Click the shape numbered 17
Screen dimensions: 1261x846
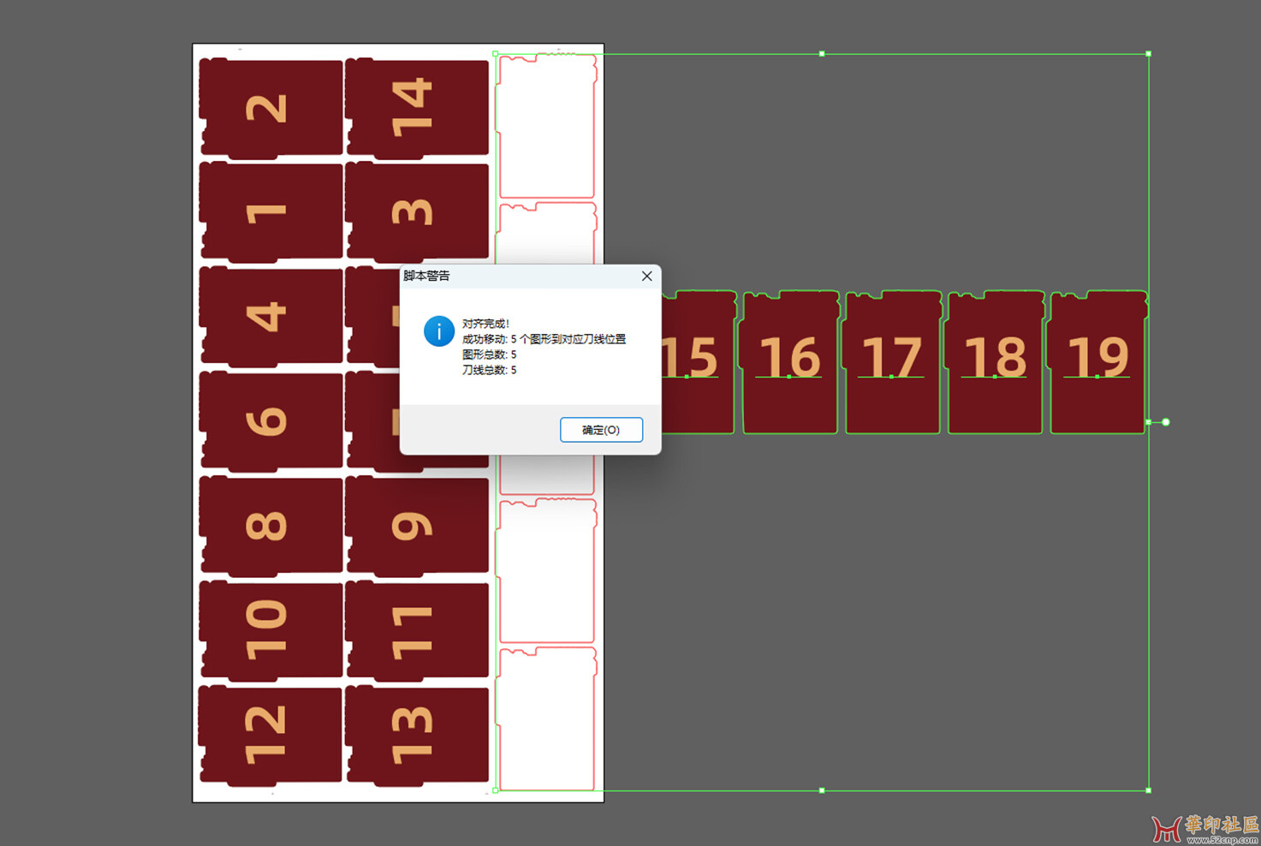(x=893, y=362)
